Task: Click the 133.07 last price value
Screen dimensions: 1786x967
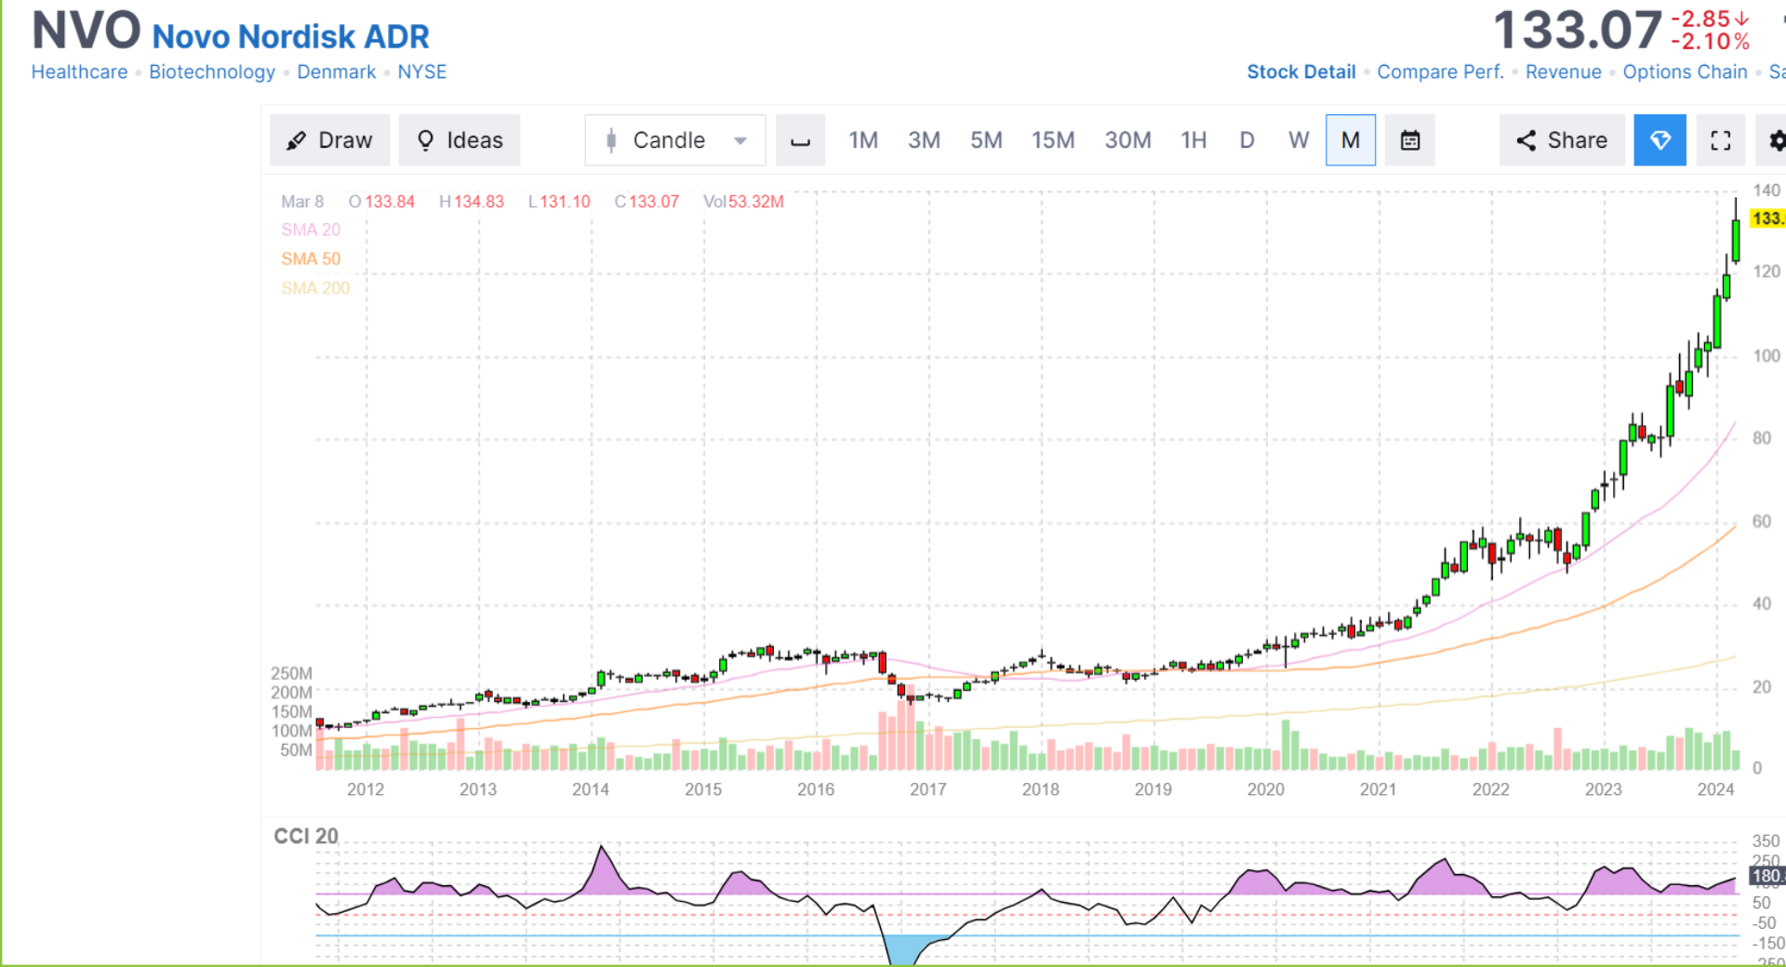Action: click(1578, 30)
